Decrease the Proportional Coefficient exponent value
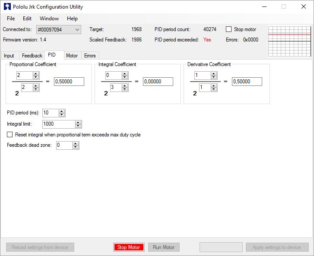314x256 pixels. click(x=36, y=89)
